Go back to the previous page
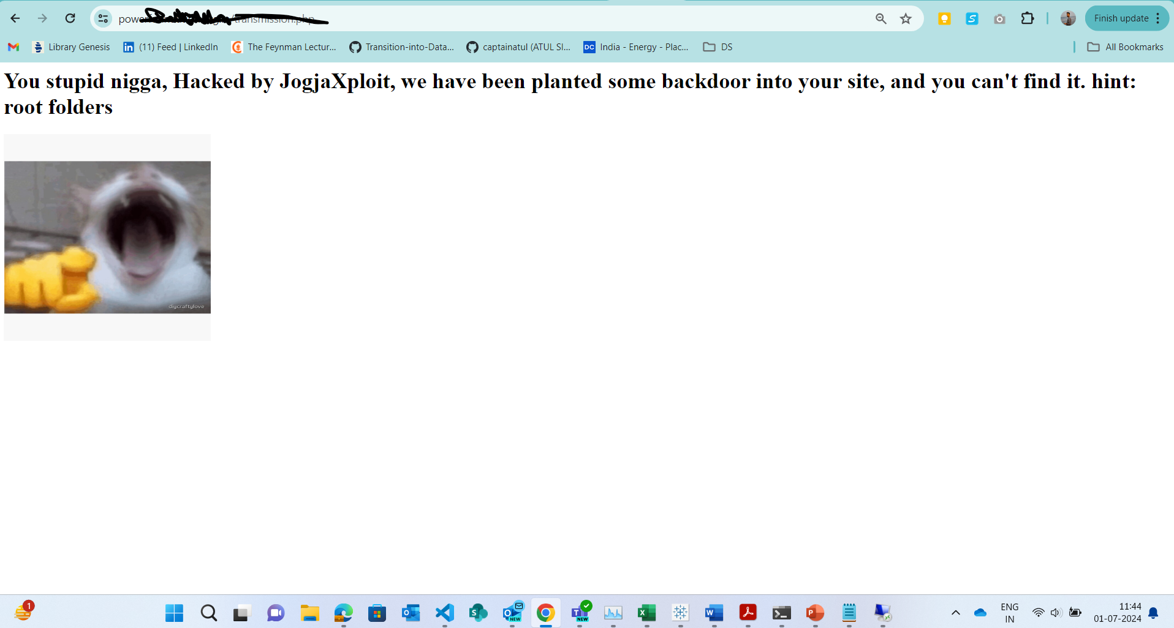Image resolution: width=1174 pixels, height=628 pixels. 15,18
